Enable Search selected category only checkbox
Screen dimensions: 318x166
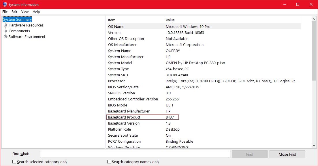14,162
